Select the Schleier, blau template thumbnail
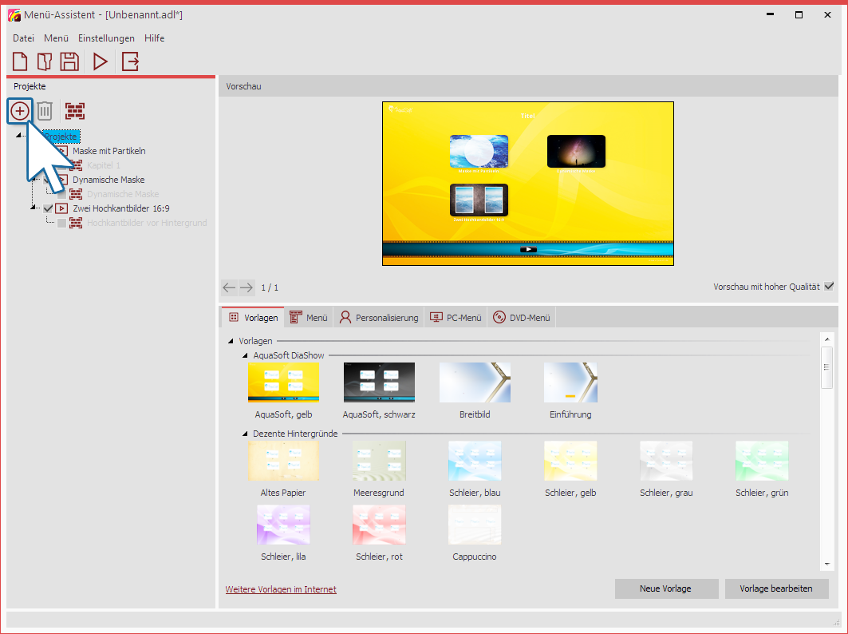 [x=475, y=460]
